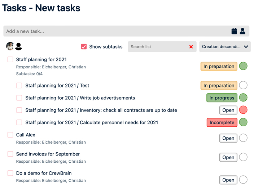The height and width of the screenshot is (185, 254).
Task: Select the user photo avatar filter
Action: coord(10,46)
